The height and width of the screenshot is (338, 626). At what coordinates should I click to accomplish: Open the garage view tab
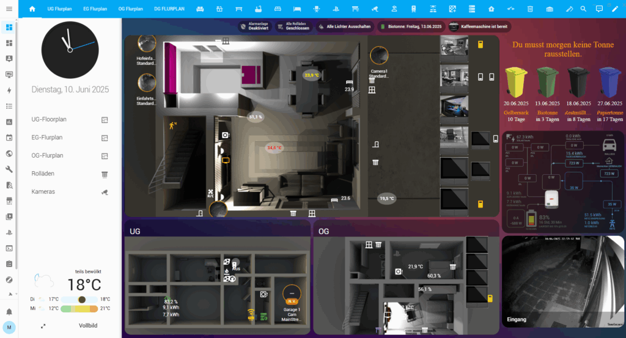550,9
